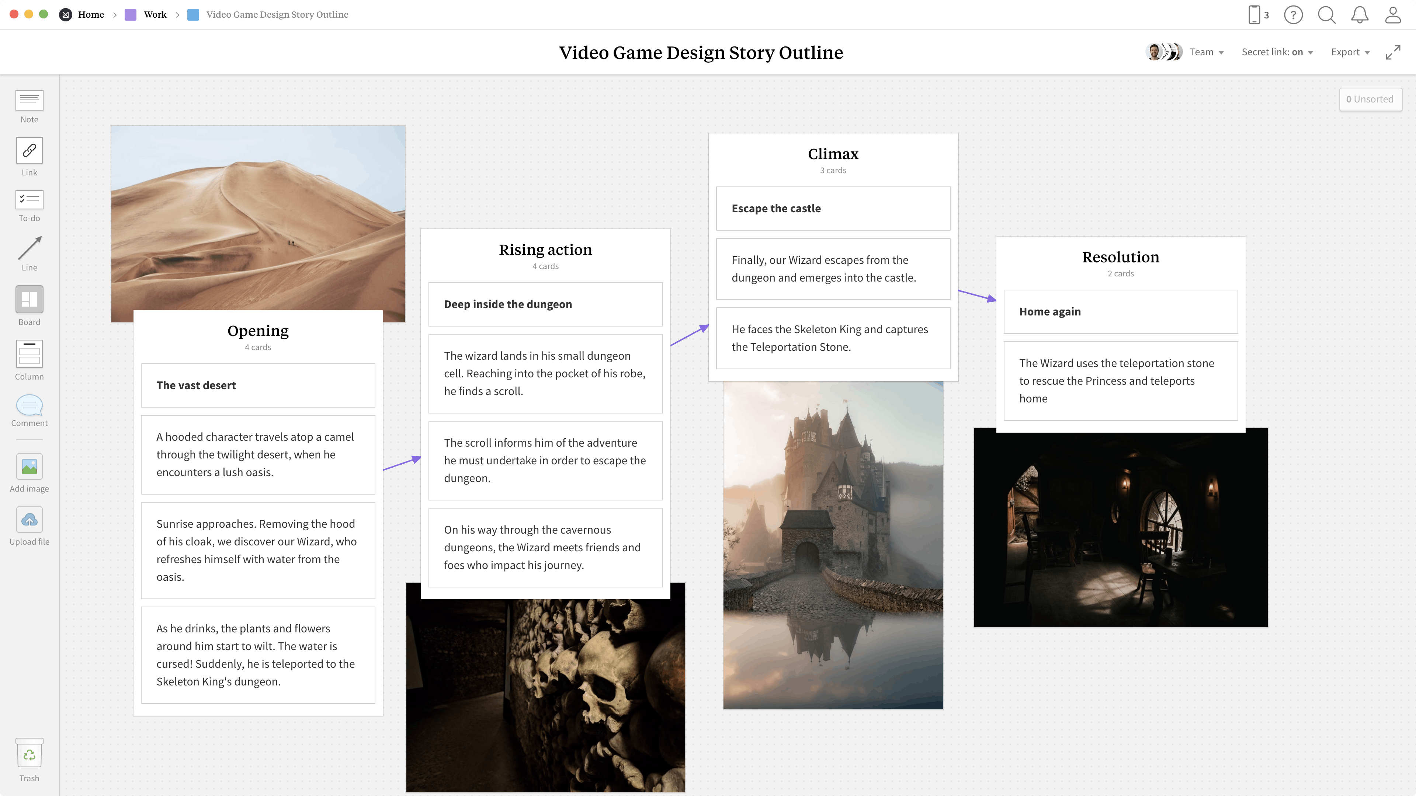Open the Team sharing dropdown

[1207, 52]
